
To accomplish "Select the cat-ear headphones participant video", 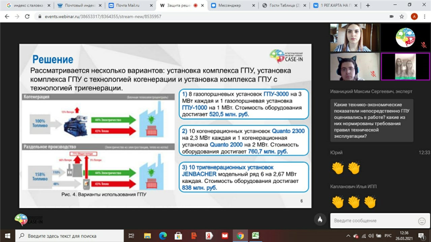I will tap(355, 67).
